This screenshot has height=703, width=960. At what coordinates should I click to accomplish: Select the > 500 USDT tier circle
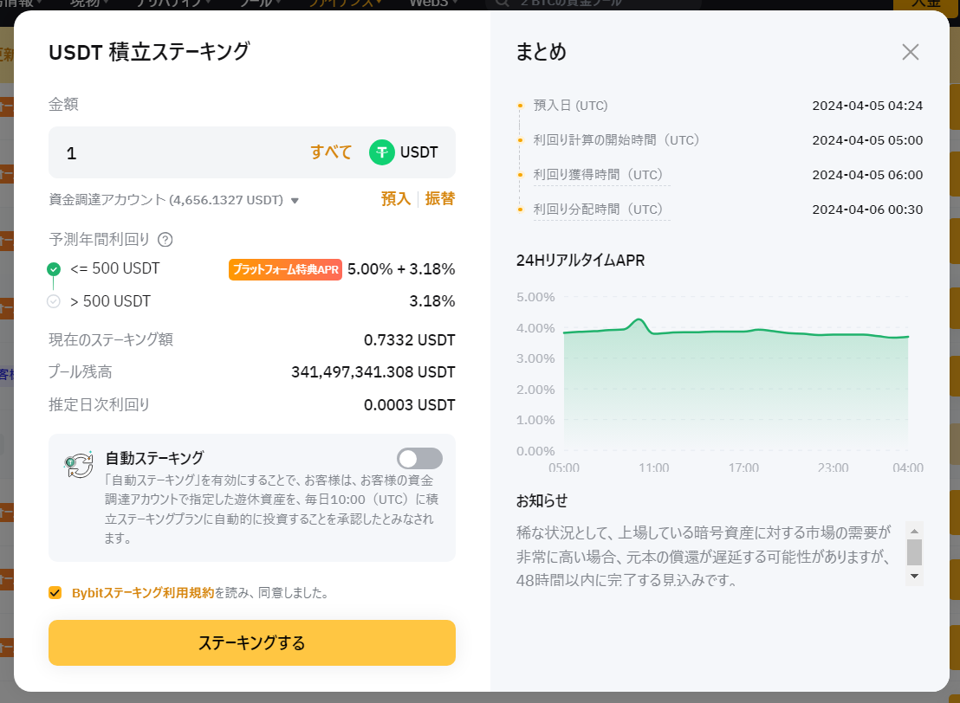click(53, 301)
